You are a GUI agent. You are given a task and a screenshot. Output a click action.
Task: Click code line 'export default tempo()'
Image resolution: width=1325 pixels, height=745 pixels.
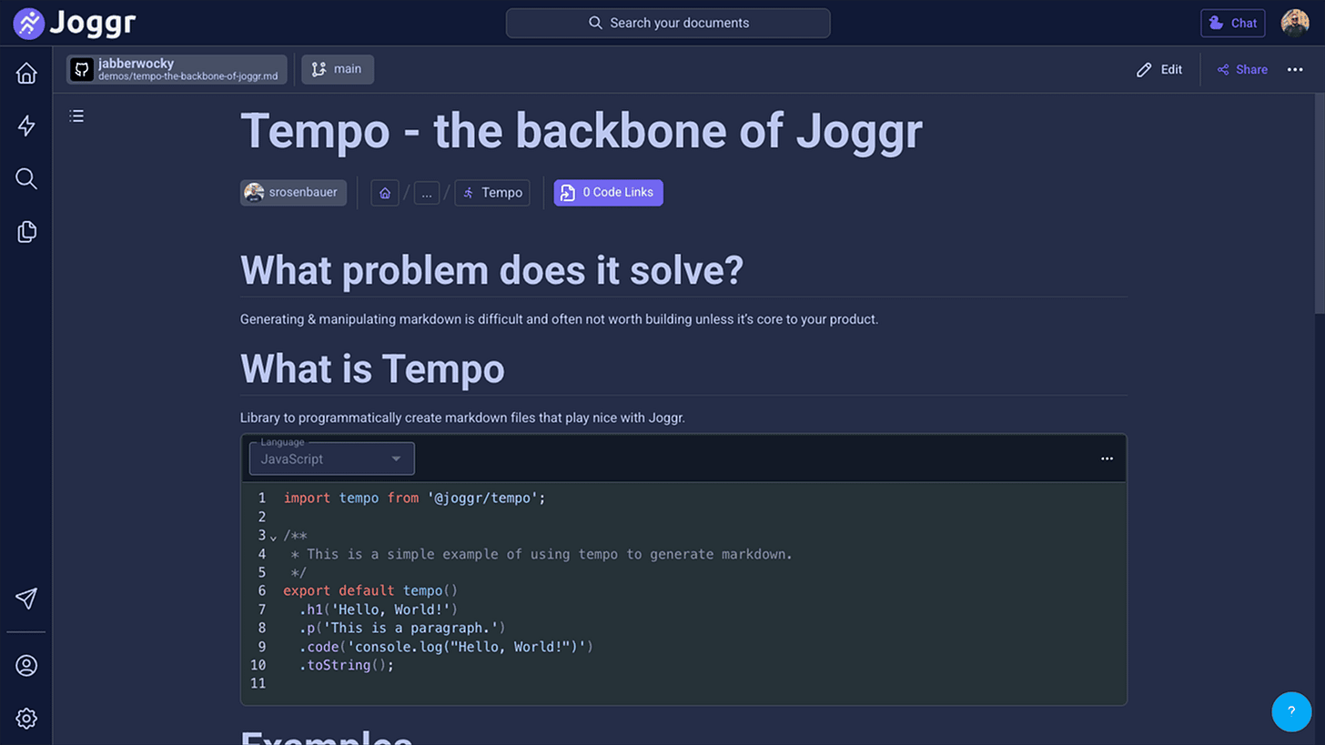(x=370, y=590)
